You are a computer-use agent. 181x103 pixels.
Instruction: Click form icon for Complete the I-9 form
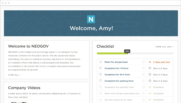(x=101, y=68)
